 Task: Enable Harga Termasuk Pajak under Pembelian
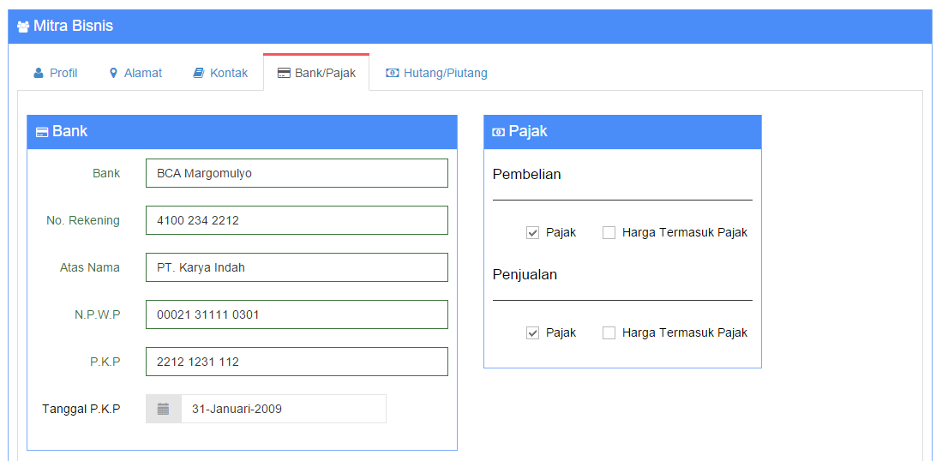pyautogui.click(x=609, y=233)
